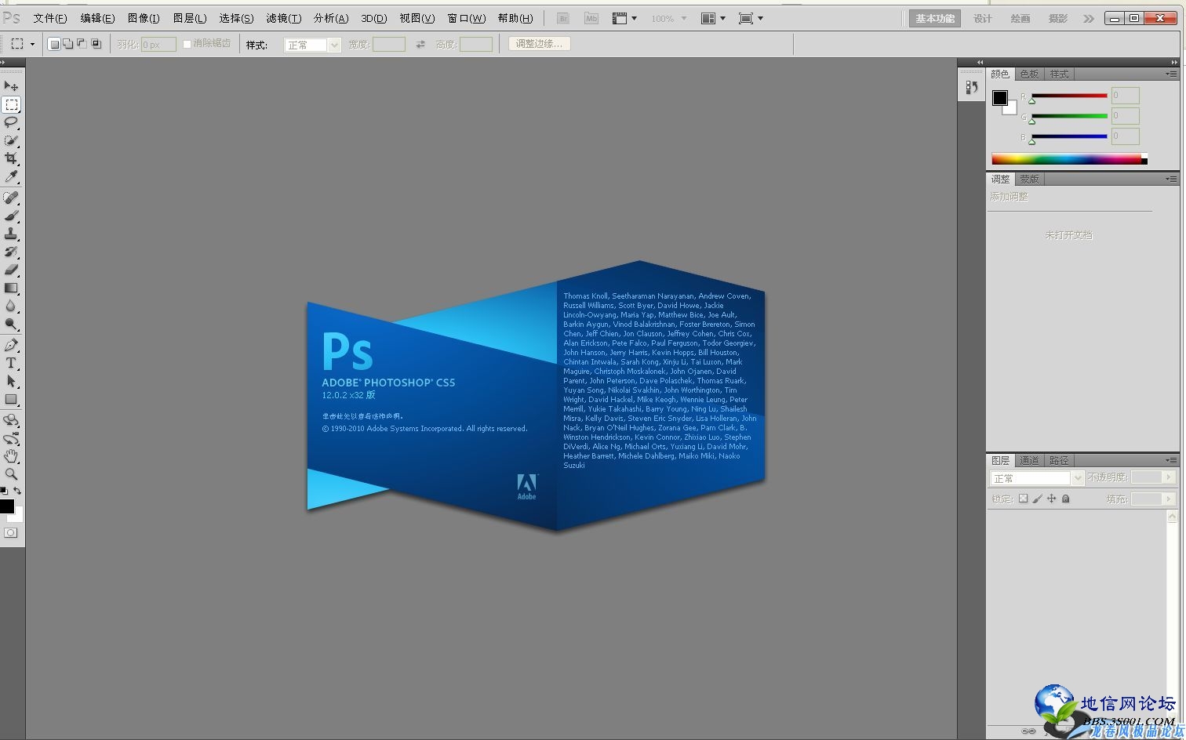The width and height of the screenshot is (1186, 740).
Task: Click the foreground color swatch in Color panel
Action: click(x=1000, y=98)
